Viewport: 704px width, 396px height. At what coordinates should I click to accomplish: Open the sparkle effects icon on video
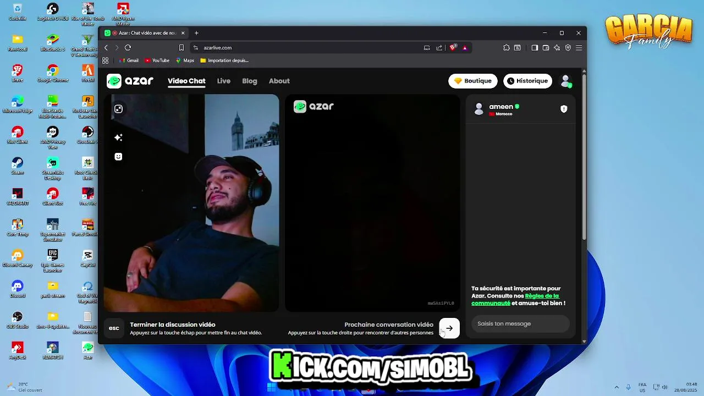118,137
